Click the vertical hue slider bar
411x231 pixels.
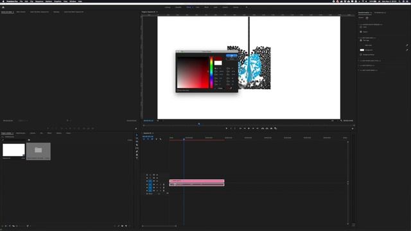tap(211, 72)
